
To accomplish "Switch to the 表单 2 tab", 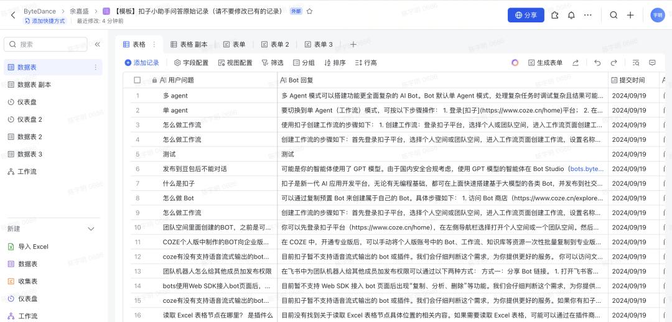I will (275, 45).
